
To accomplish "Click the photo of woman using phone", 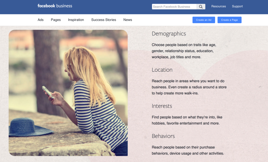I will 68,93.
